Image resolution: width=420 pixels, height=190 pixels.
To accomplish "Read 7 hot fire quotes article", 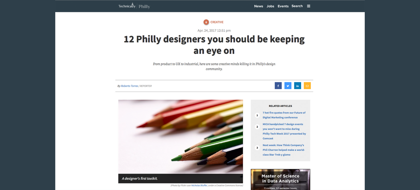I will click(x=284, y=115).
